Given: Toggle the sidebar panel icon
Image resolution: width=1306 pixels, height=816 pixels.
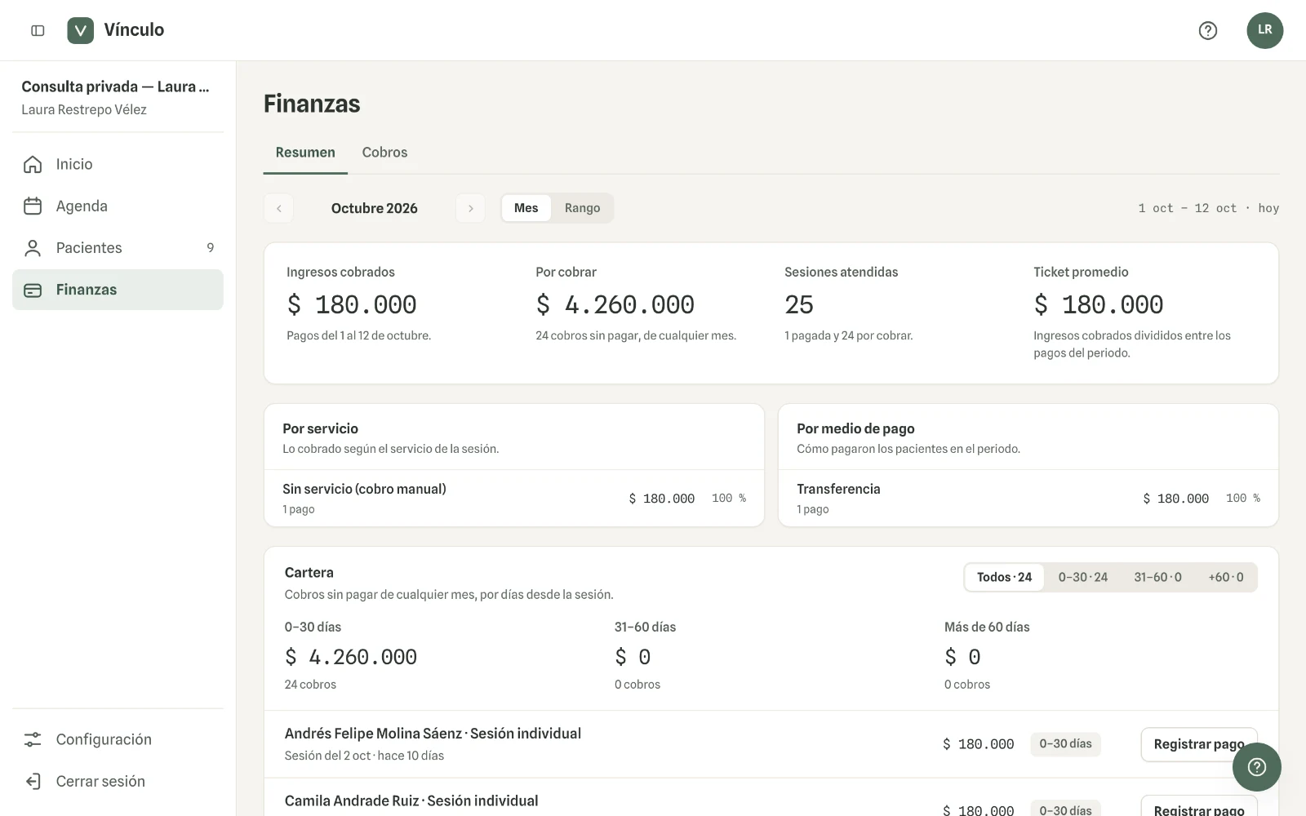Looking at the screenshot, I should point(38,30).
